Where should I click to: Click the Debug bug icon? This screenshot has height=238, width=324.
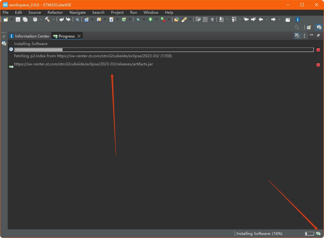pos(138,20)
